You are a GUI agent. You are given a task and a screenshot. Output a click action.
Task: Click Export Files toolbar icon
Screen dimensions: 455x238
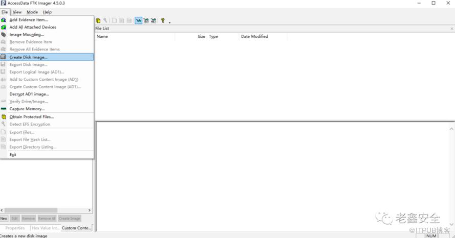[114, 20]
